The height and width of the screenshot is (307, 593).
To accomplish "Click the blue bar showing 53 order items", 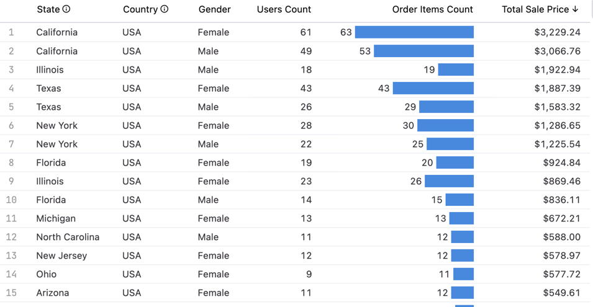I will (423, 51).
